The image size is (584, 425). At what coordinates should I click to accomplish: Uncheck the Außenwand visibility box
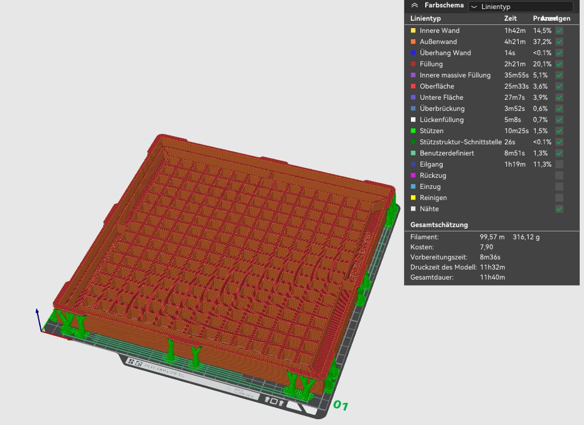(559, 42)
